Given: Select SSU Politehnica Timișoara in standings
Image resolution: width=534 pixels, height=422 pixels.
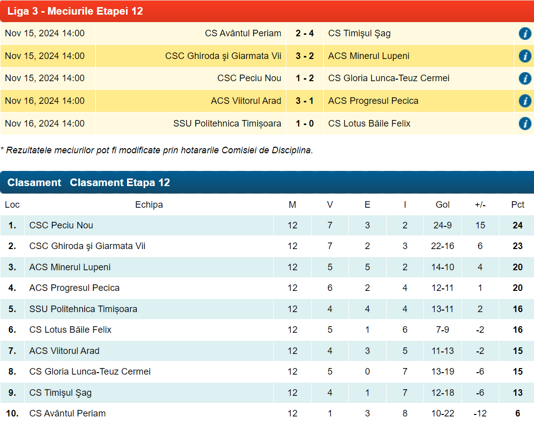Looking at the screenshot, I should pyautogui.click(x=83, y=309).
